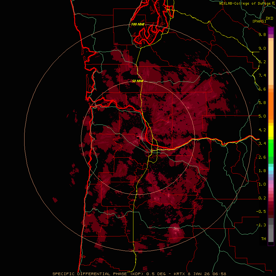Click the 1.8 value on color scale
The height and width of the screenshot is (276, 276).
(262, 171)
